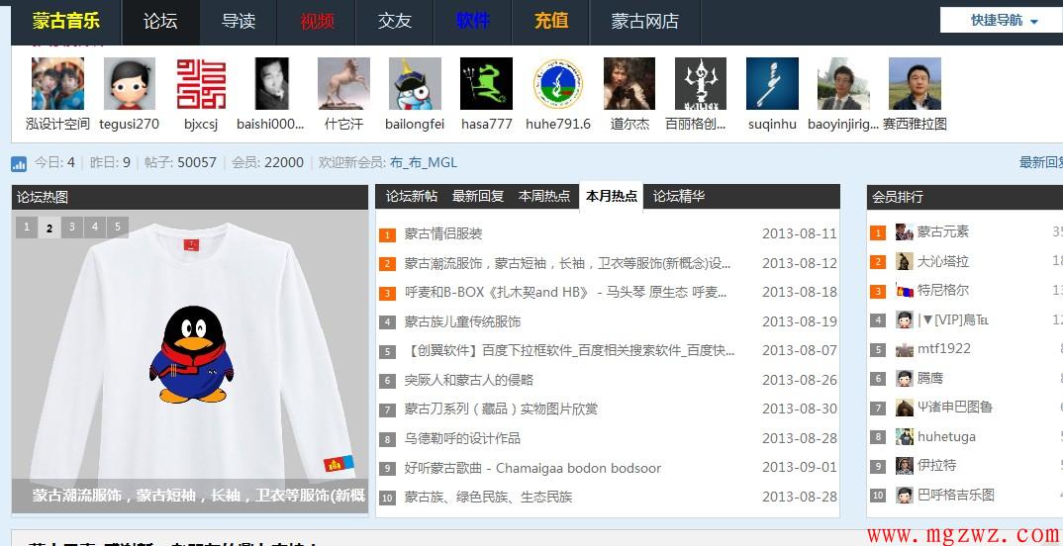Viewport: 1063px width, 546px height.
Task: Open the 蒙古网店 nav item
Action: [x=644, y=21]
